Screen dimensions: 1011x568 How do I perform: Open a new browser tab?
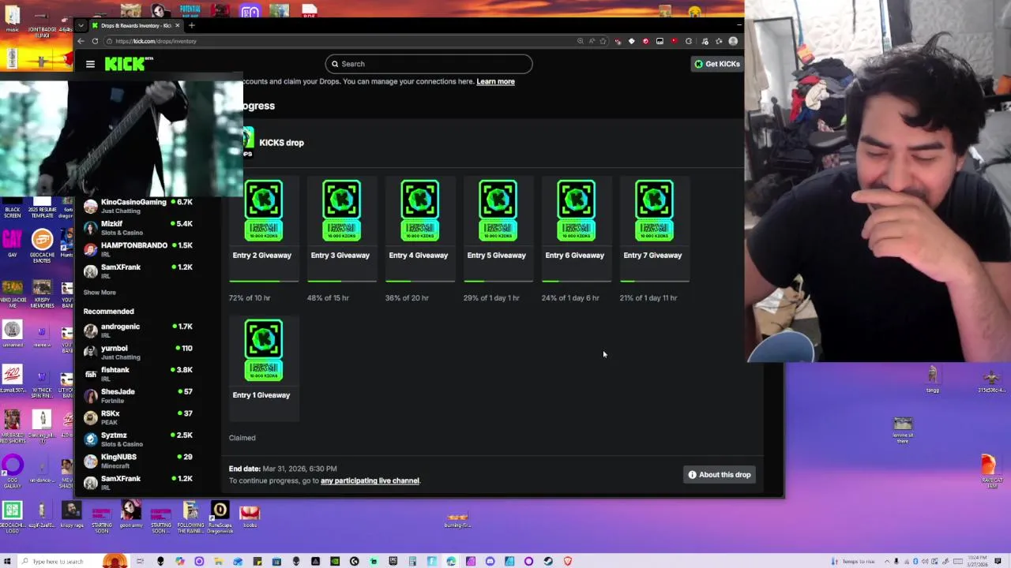[x=191, y=25]
